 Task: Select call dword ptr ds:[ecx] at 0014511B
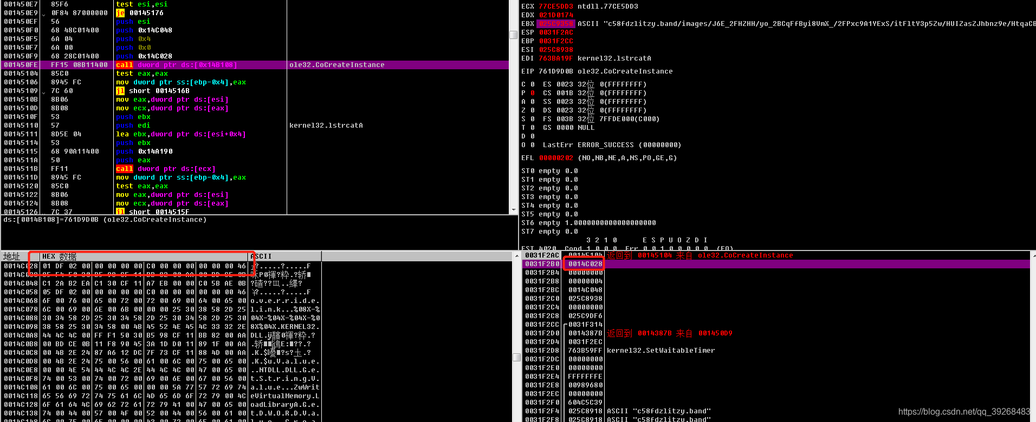pyautogui.click(x=166, y=169)
